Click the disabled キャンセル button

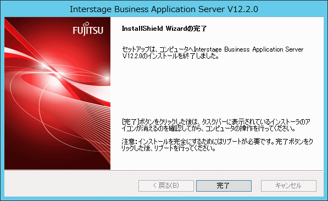point(288,186)
